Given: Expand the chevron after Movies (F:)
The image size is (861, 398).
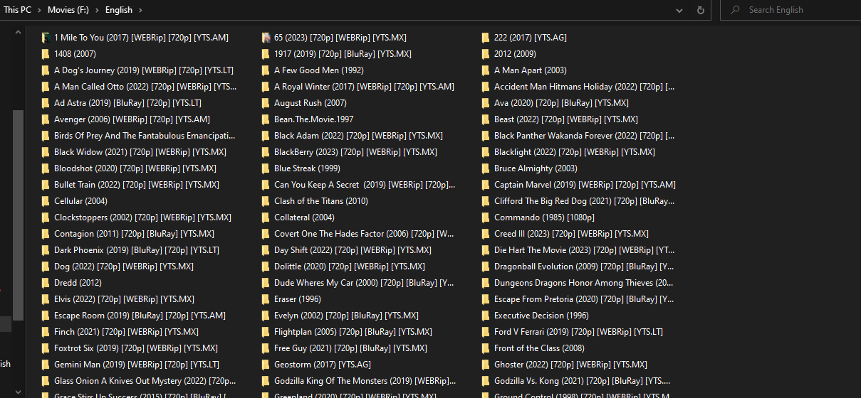Looking at the screenshot, I should 98,10.
